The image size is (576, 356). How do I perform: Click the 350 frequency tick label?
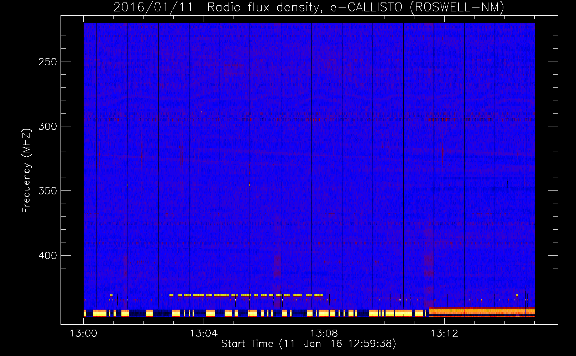tap(48, 191)
